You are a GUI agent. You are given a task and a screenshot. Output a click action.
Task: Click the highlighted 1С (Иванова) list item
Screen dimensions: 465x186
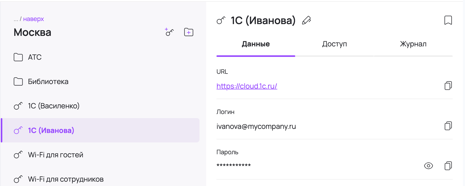point(51,130)
